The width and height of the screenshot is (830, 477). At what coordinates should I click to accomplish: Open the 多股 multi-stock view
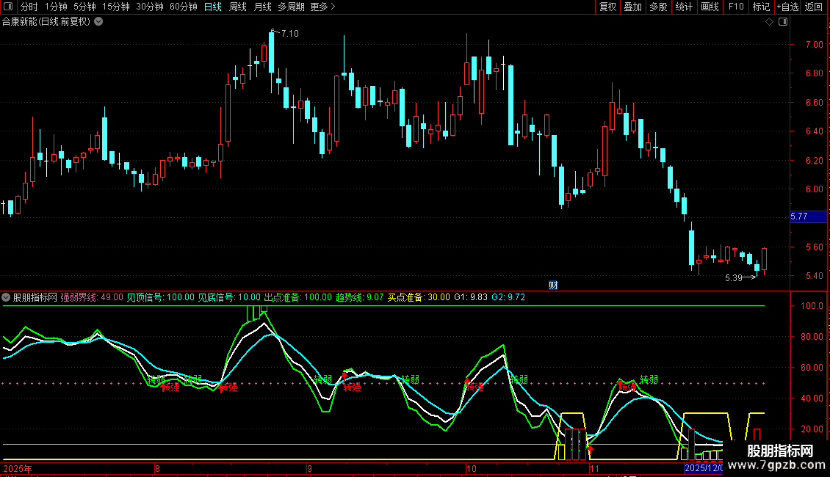[659, 7]
